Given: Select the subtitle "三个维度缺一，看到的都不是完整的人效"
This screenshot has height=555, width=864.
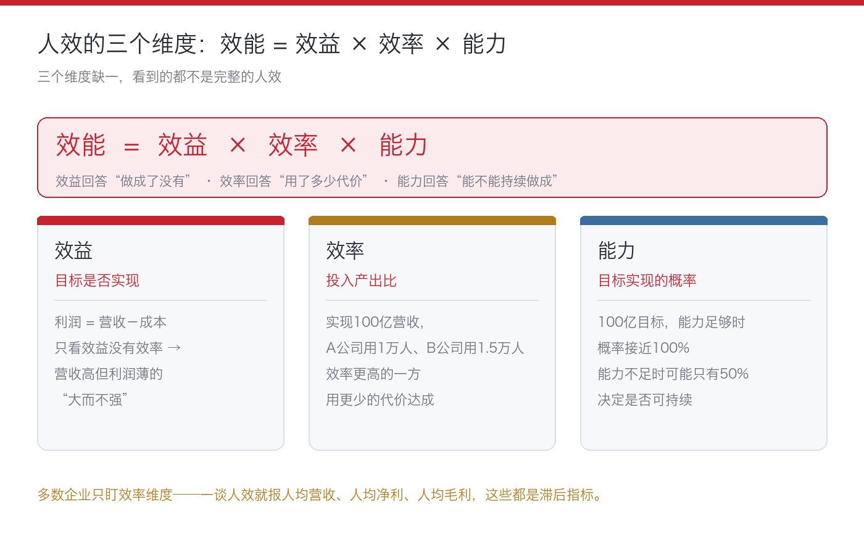Looking at the screenshot, I should click(x=159, y=77).
